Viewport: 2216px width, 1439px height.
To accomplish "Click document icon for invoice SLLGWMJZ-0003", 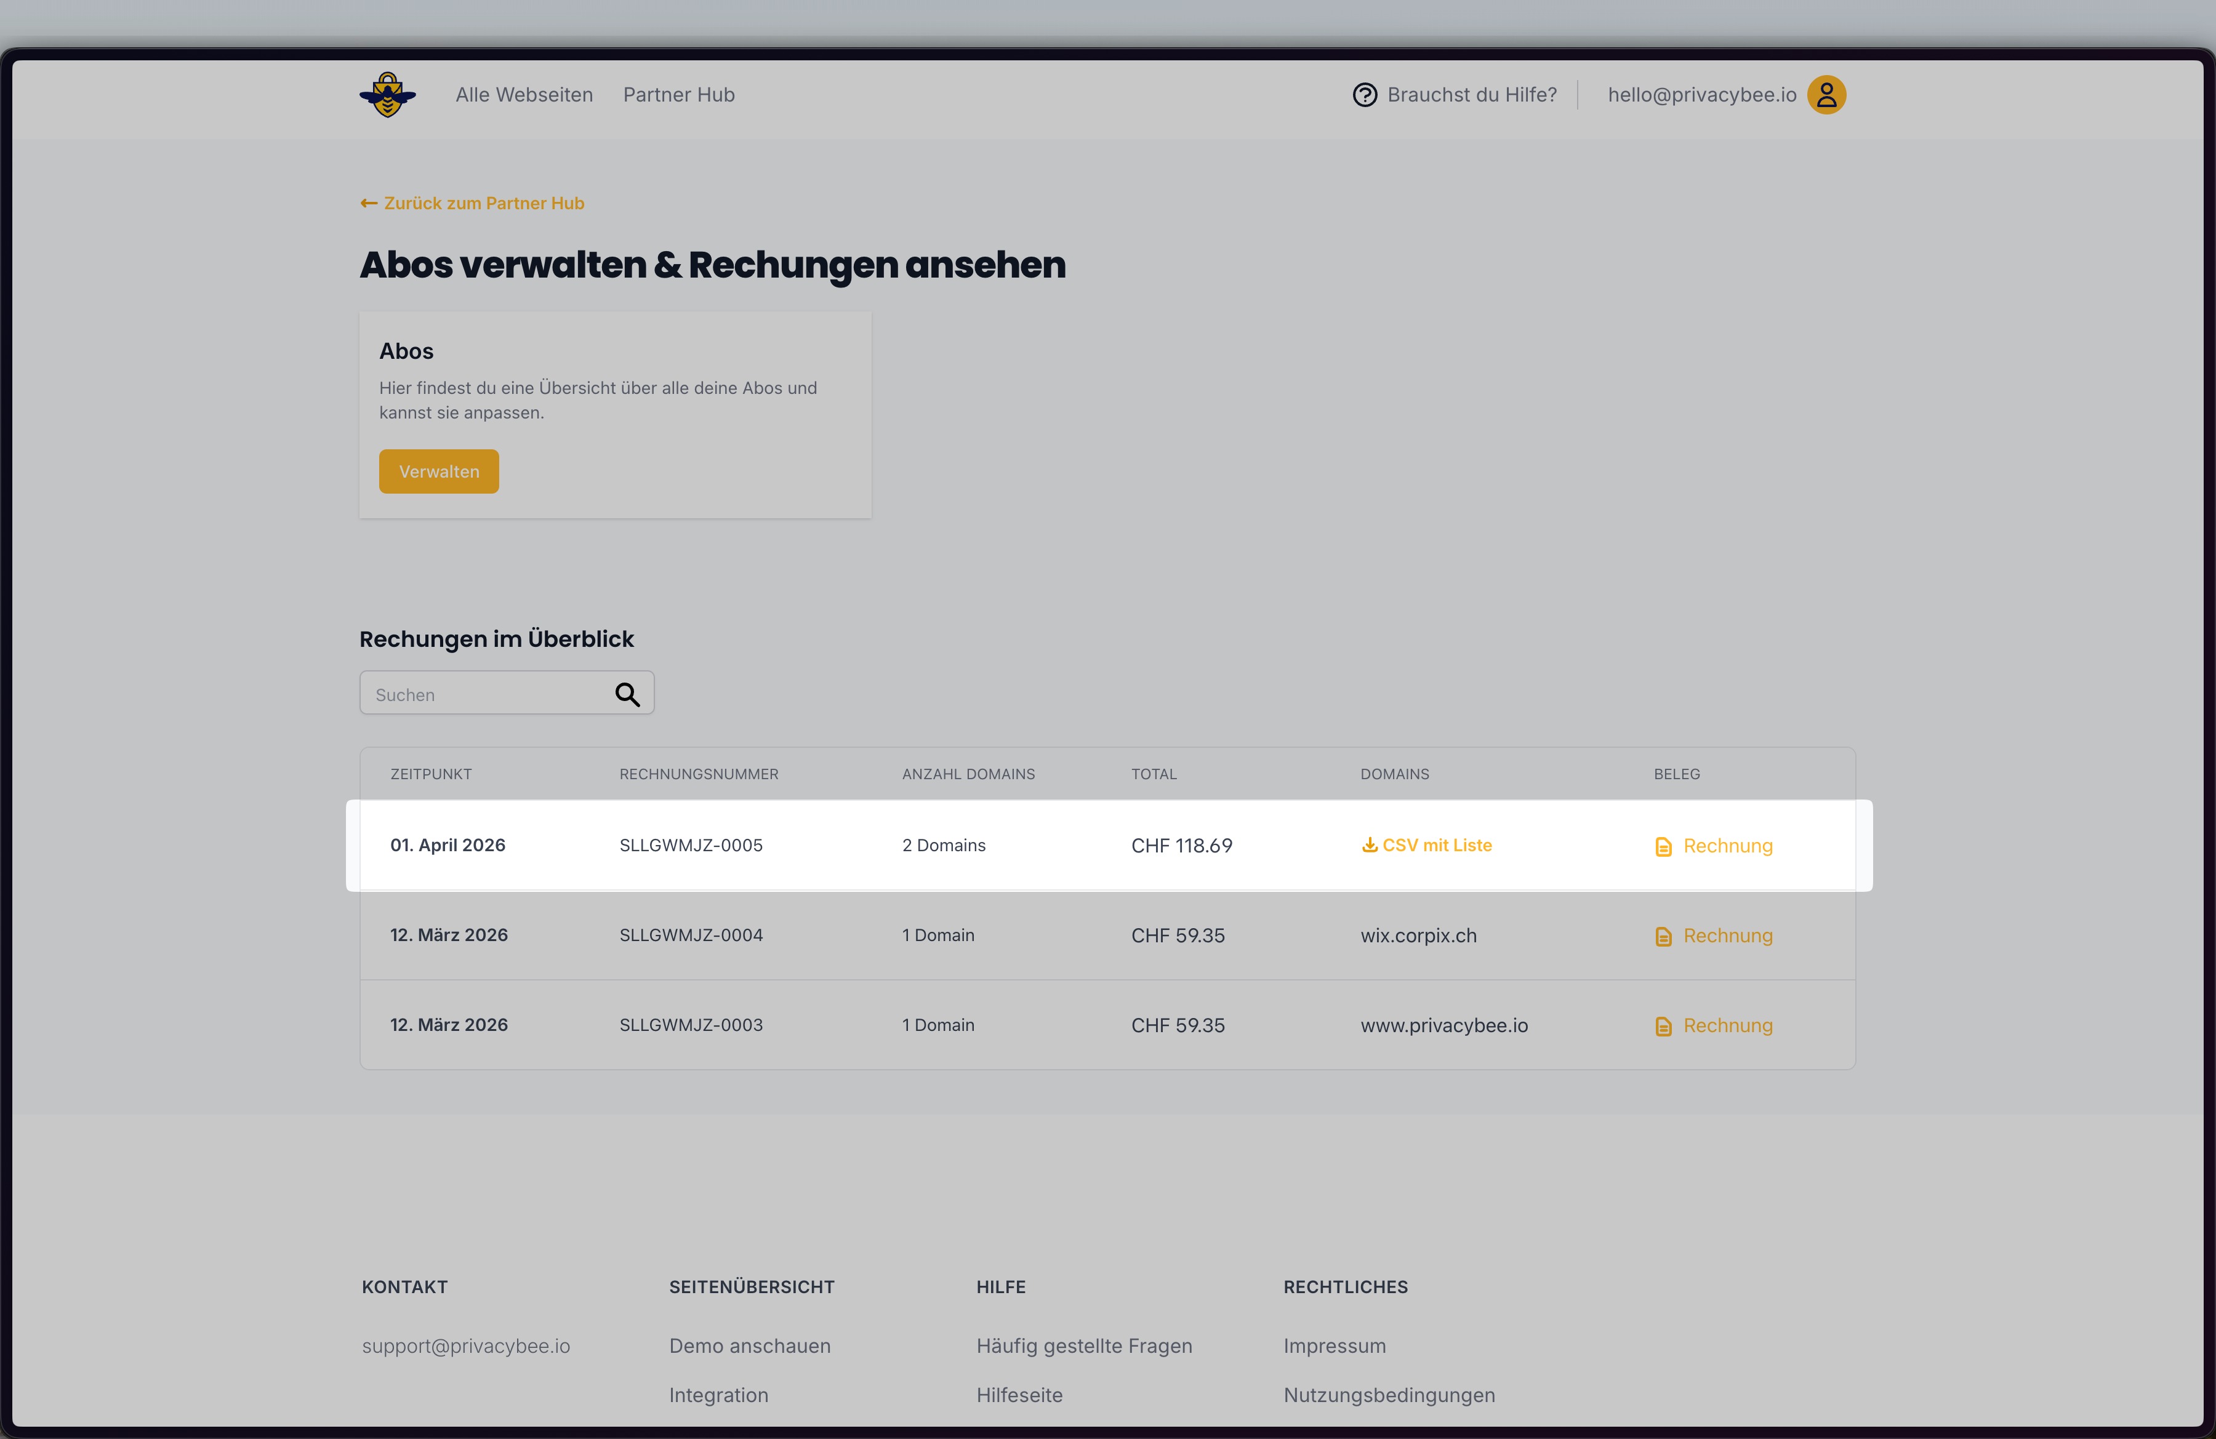I will (x=1663, y=1027).
